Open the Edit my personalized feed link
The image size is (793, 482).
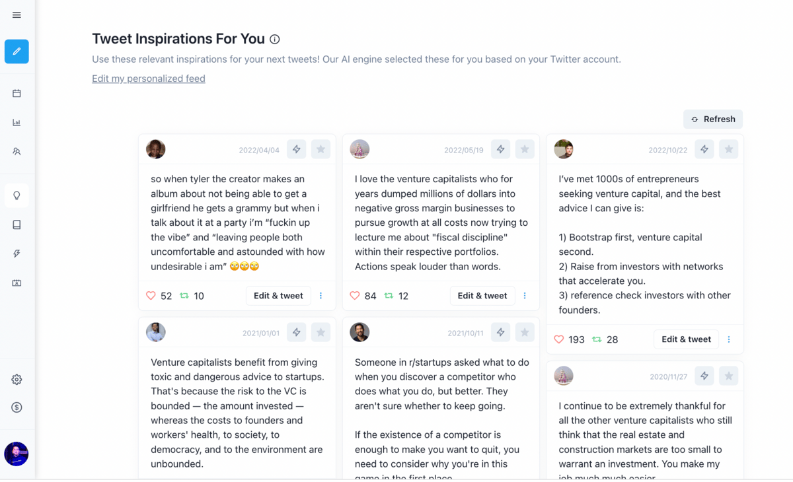(149, 79)
